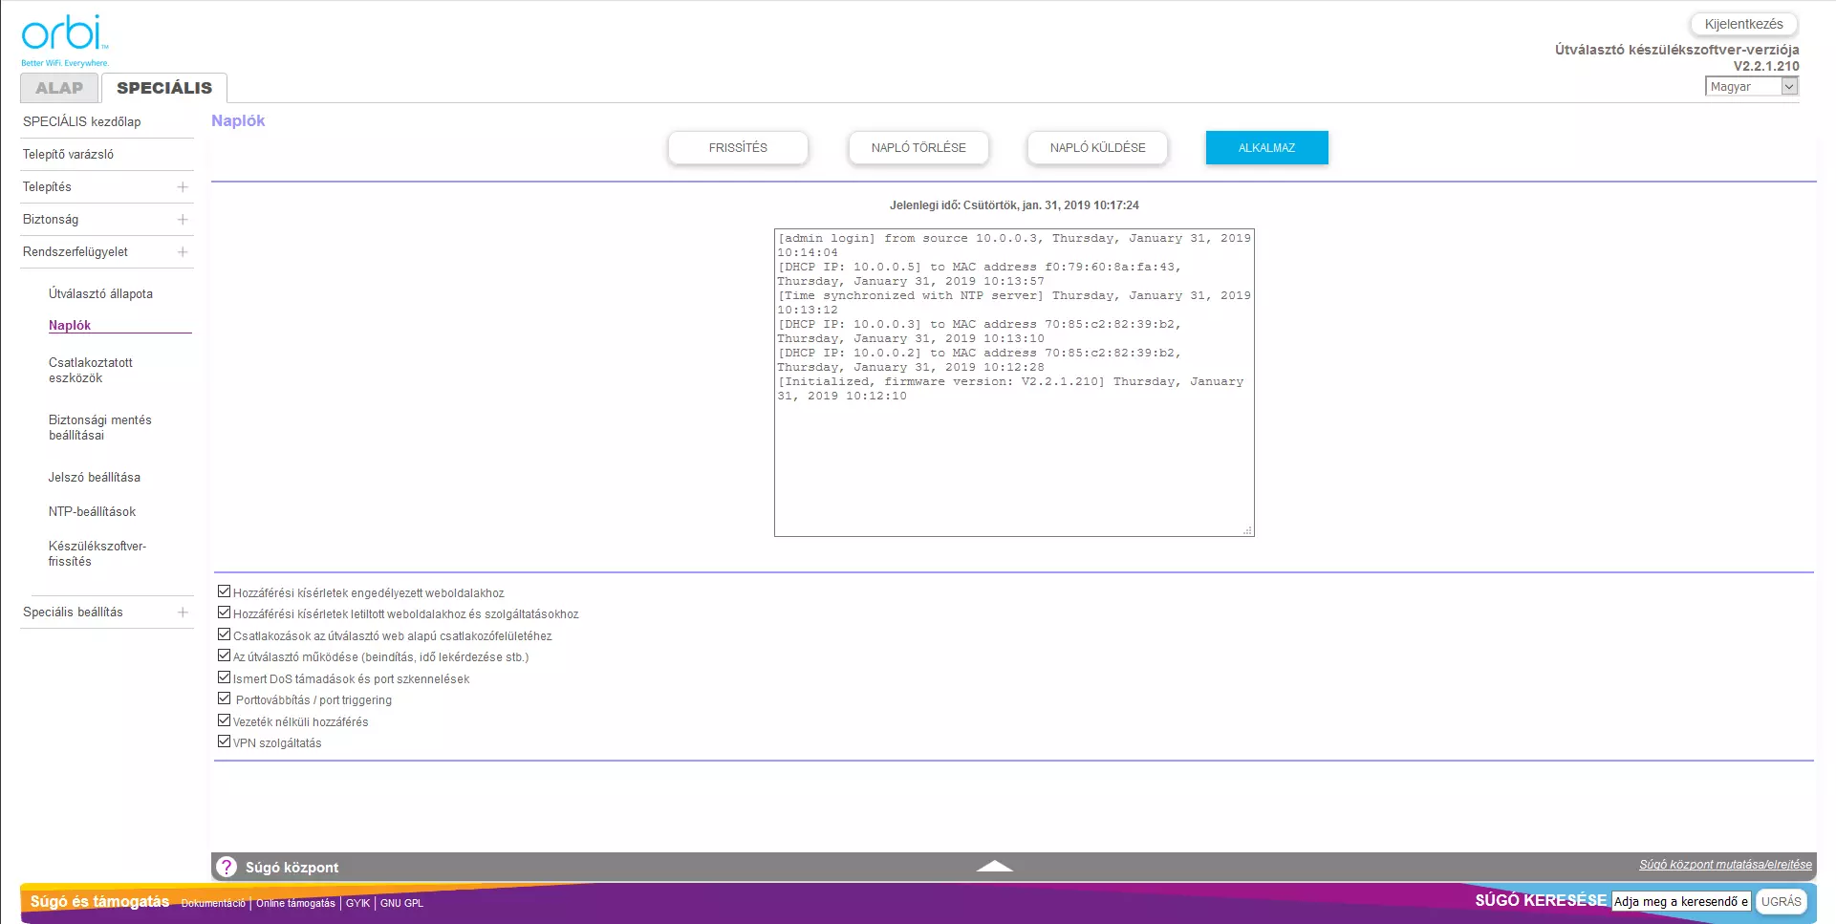The image size is (1836, 924).
Task: Click the ALKALMAZ button
Action: pyautogui.click(x=1266, y=148)
